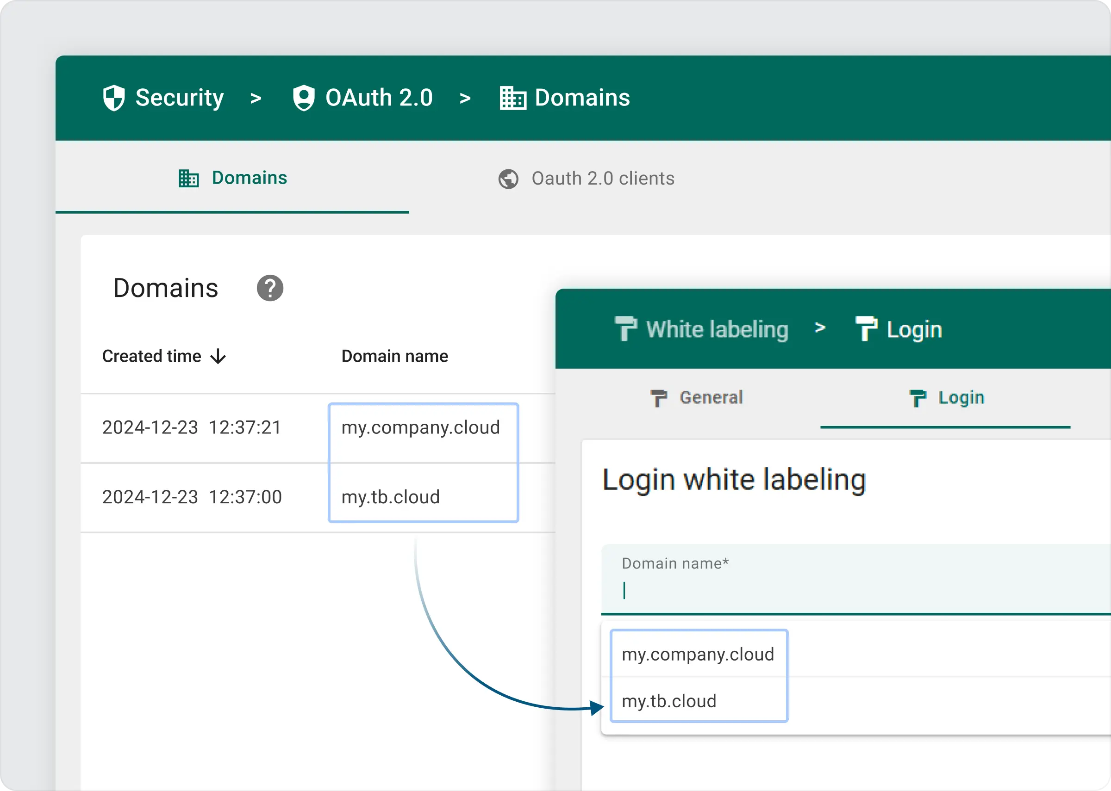Open the Login white labeling tab
Viewport: 1111px width, 791px height.
[961, 397]
